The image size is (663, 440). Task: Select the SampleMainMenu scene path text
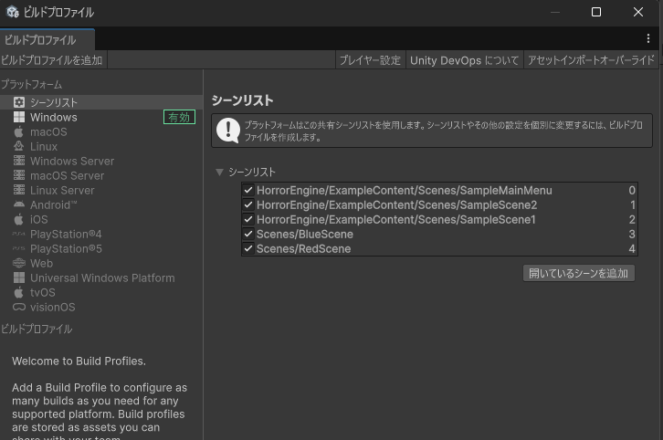click(x=405, y=190)
